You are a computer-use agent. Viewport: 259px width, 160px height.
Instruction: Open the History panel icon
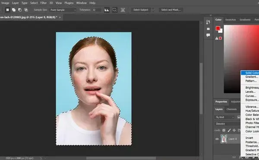click(x=208, y=22)
